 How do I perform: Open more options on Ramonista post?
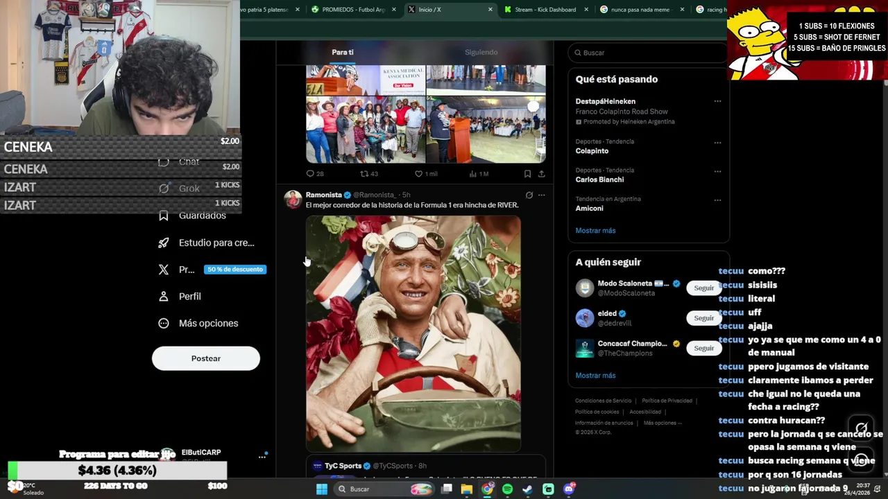click(541, 195)
